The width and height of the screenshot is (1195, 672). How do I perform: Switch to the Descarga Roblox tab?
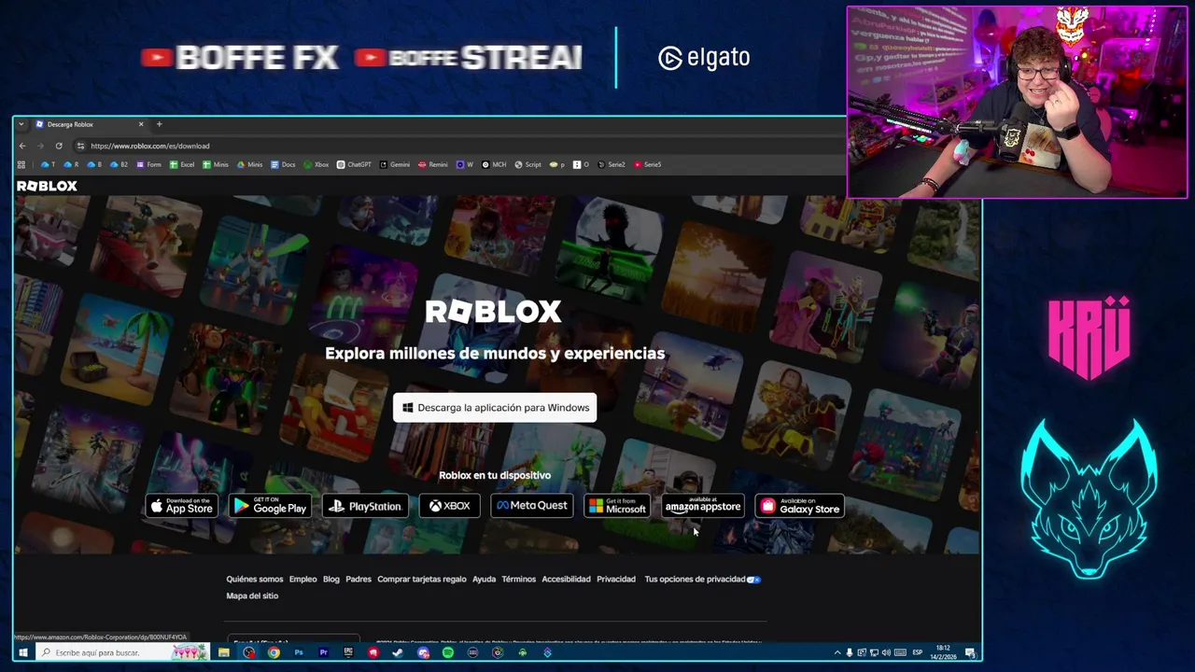pyautogui.click(x=89, y=124)
